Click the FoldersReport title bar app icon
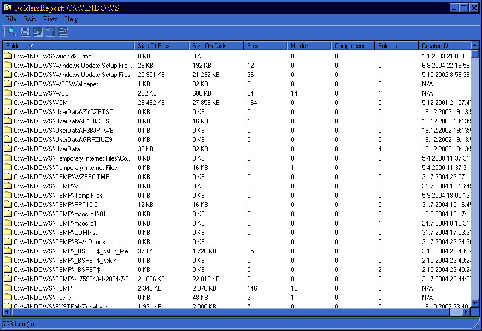Viewport: 482px width, 331px height. tap(8, 8)
